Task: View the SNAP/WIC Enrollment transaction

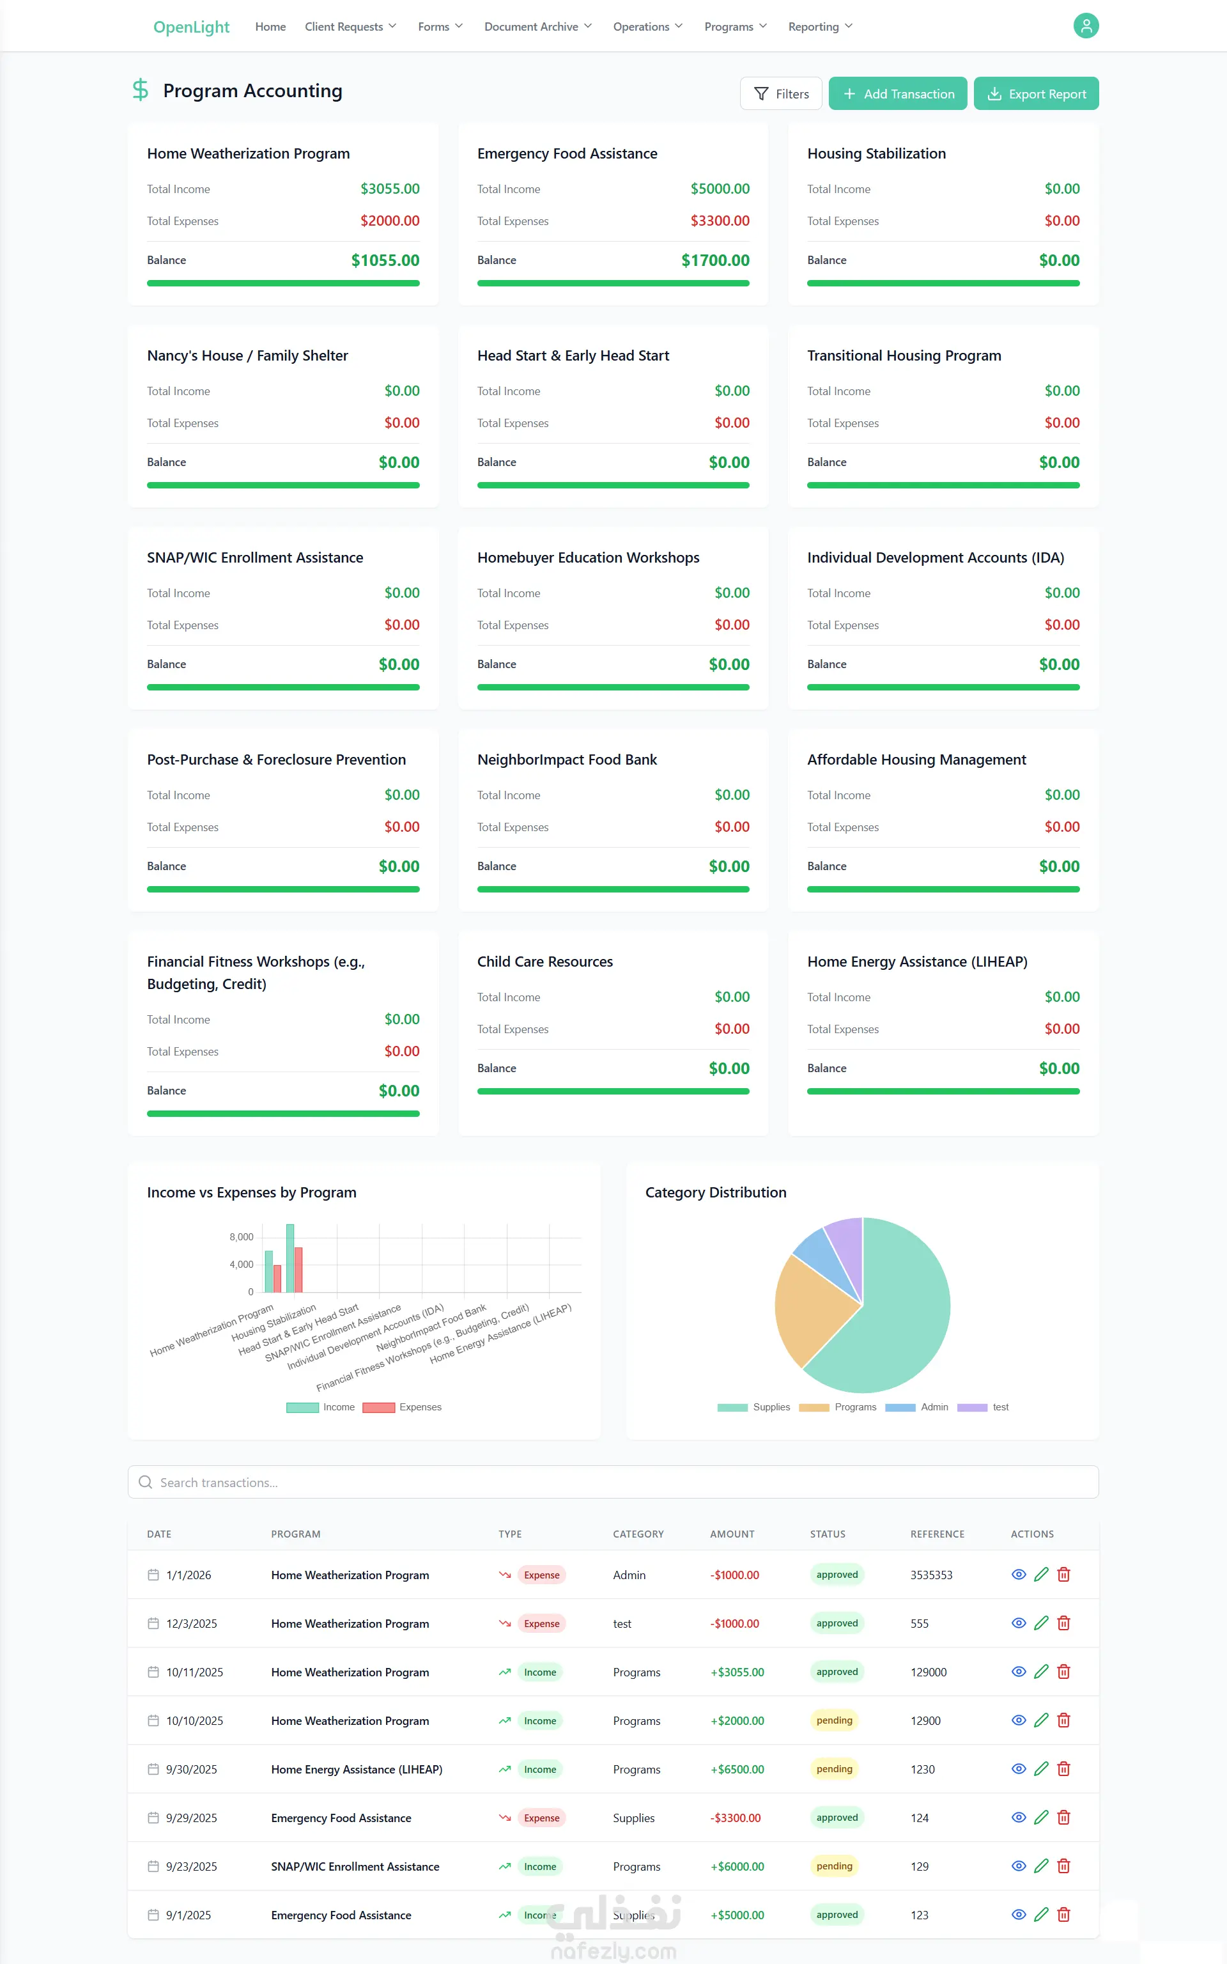Action: [x=1019, y=1867]
